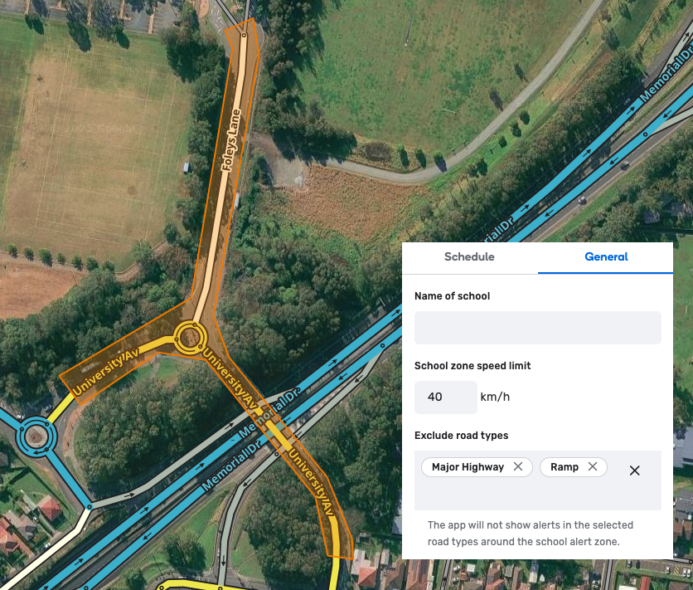The image size is (693, 590).
Task: Click the Major Highway chip label
Action: pos(468,467)
